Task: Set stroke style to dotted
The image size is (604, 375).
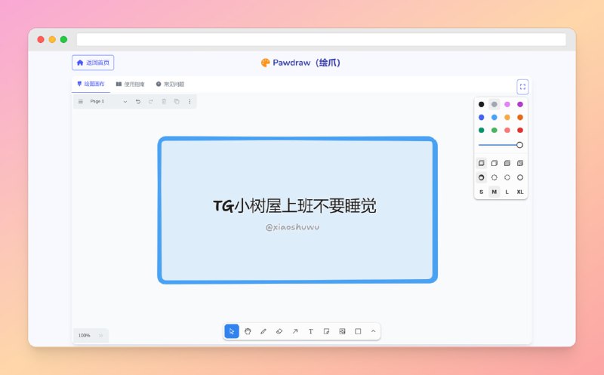Action: click(x=507, y=177)
